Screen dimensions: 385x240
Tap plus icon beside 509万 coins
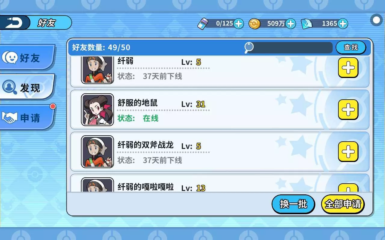291,23
